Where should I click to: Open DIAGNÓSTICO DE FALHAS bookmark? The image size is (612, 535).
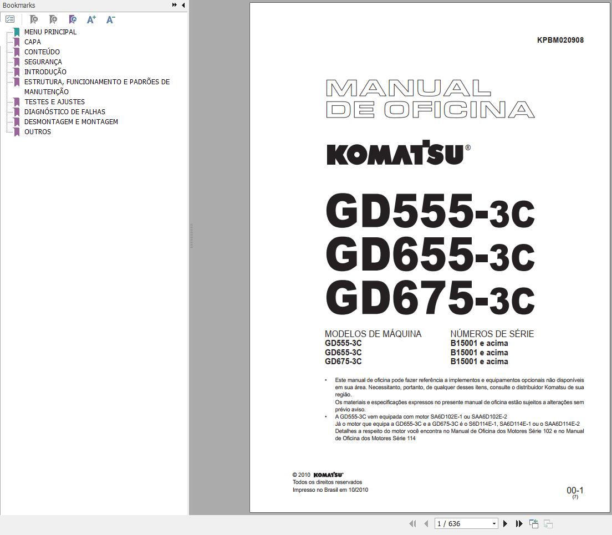tap(65, 111)
